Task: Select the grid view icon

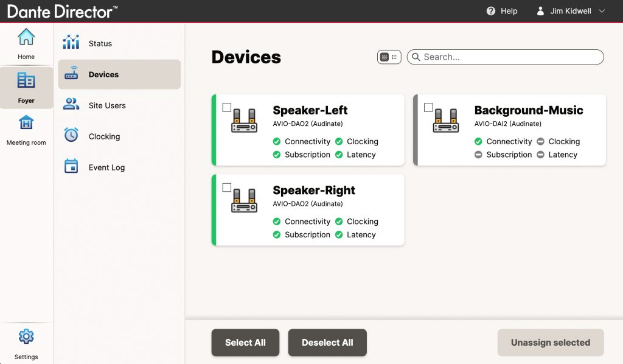Action: [x=385, y=57]
